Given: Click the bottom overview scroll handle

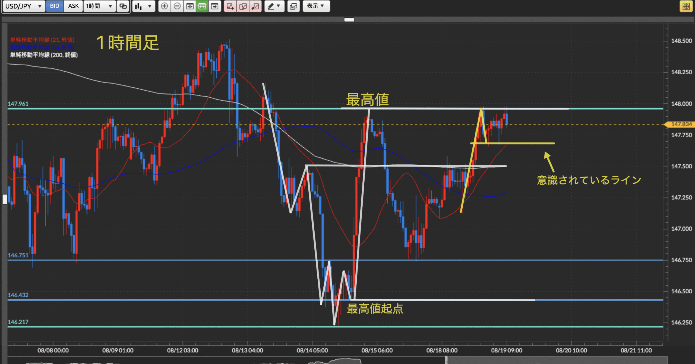Looking at the screenshot, I should [x=446, y=360].
